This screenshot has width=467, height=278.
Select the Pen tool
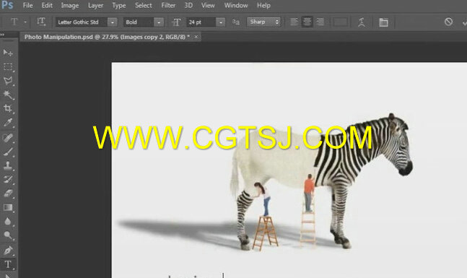(8, 251)
